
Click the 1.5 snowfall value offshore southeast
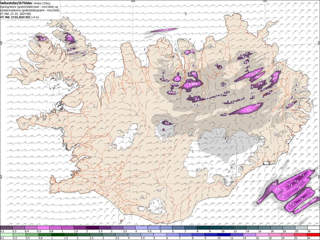pos(292,204)
